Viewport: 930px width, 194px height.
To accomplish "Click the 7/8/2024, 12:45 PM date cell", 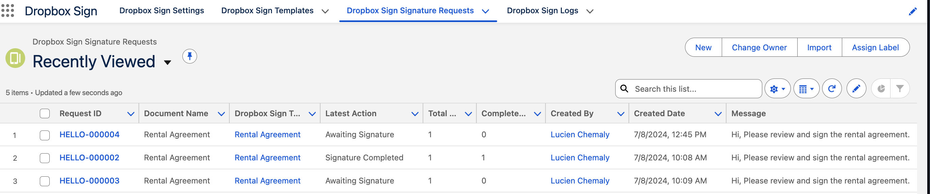I will (670, 135).
